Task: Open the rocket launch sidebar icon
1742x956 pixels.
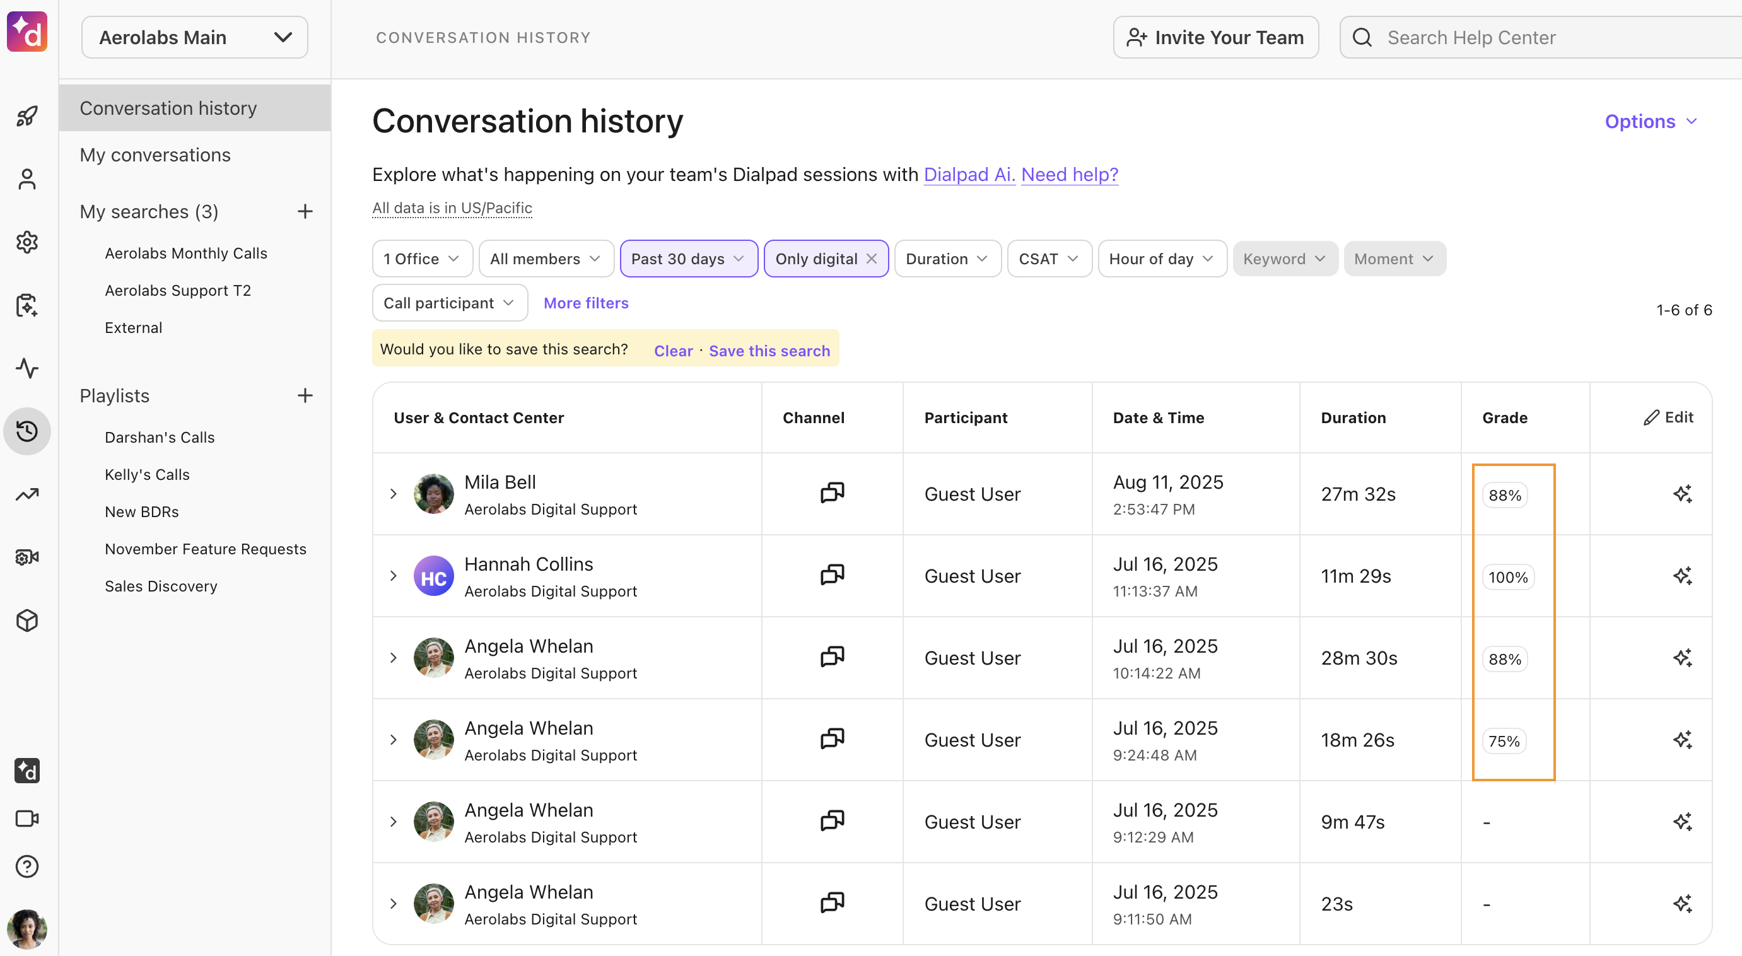Action: point(27,116)
